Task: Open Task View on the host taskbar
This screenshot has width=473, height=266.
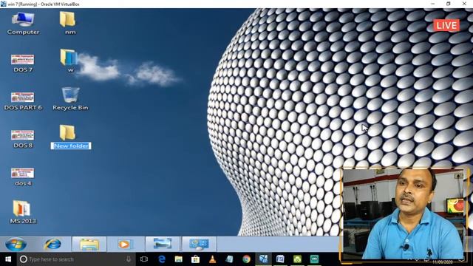Action: point(144,259)
